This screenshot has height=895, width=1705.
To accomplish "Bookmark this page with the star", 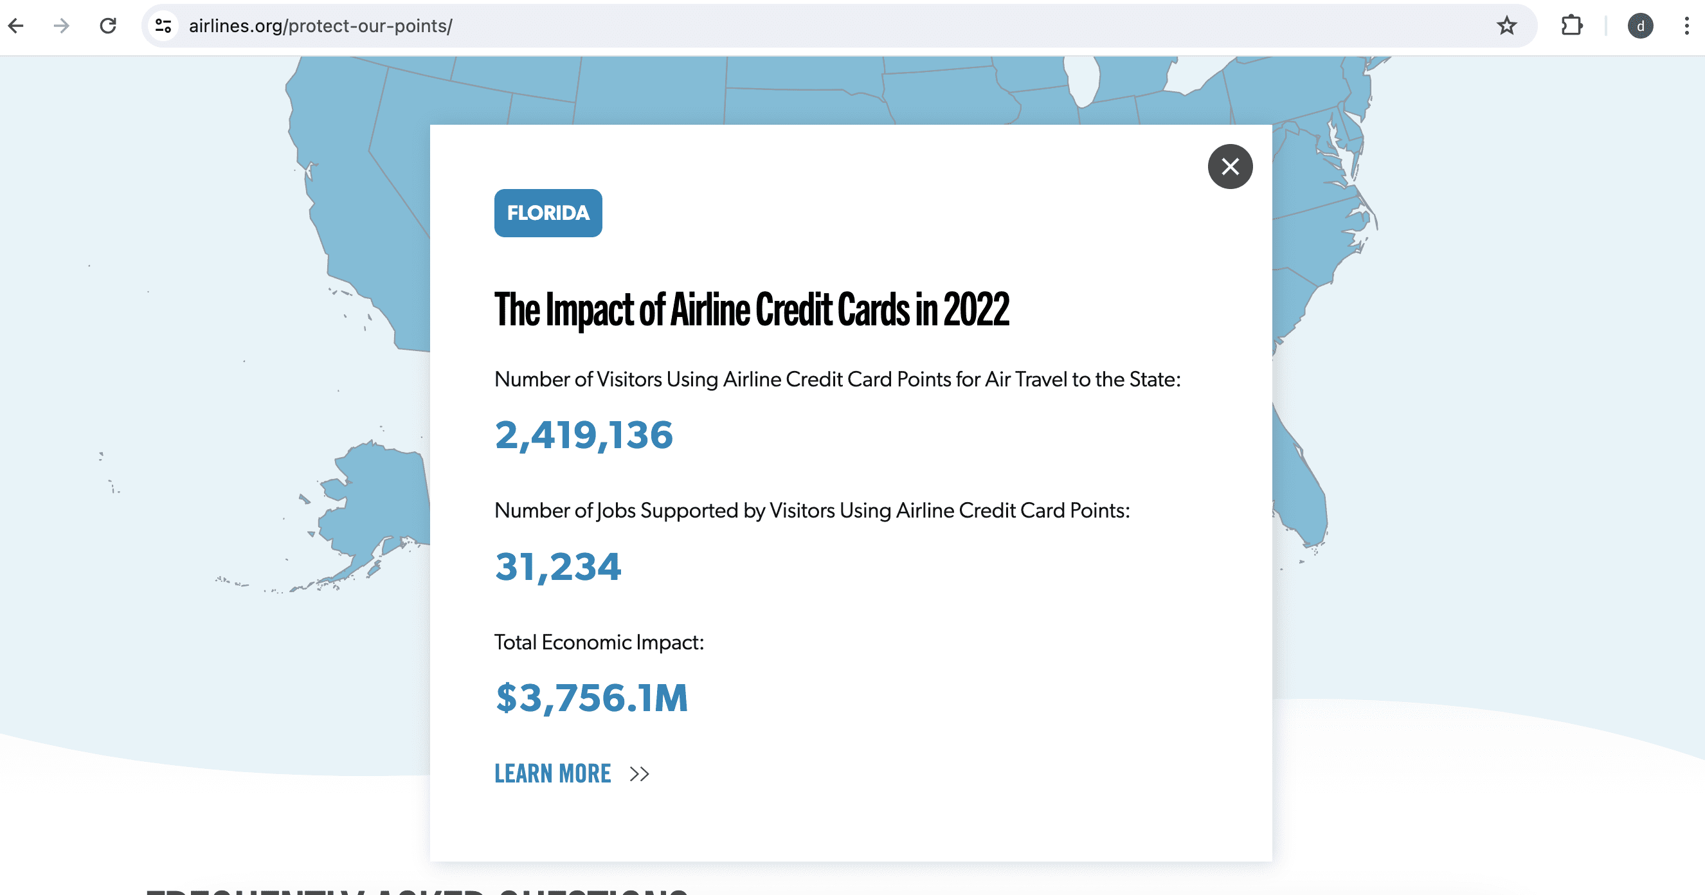I will [x=1506, y=26].
